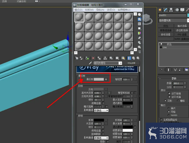Click the VRayMtl material type button
The height and width of the screenshot is (143, 189).
click(131, 63)
